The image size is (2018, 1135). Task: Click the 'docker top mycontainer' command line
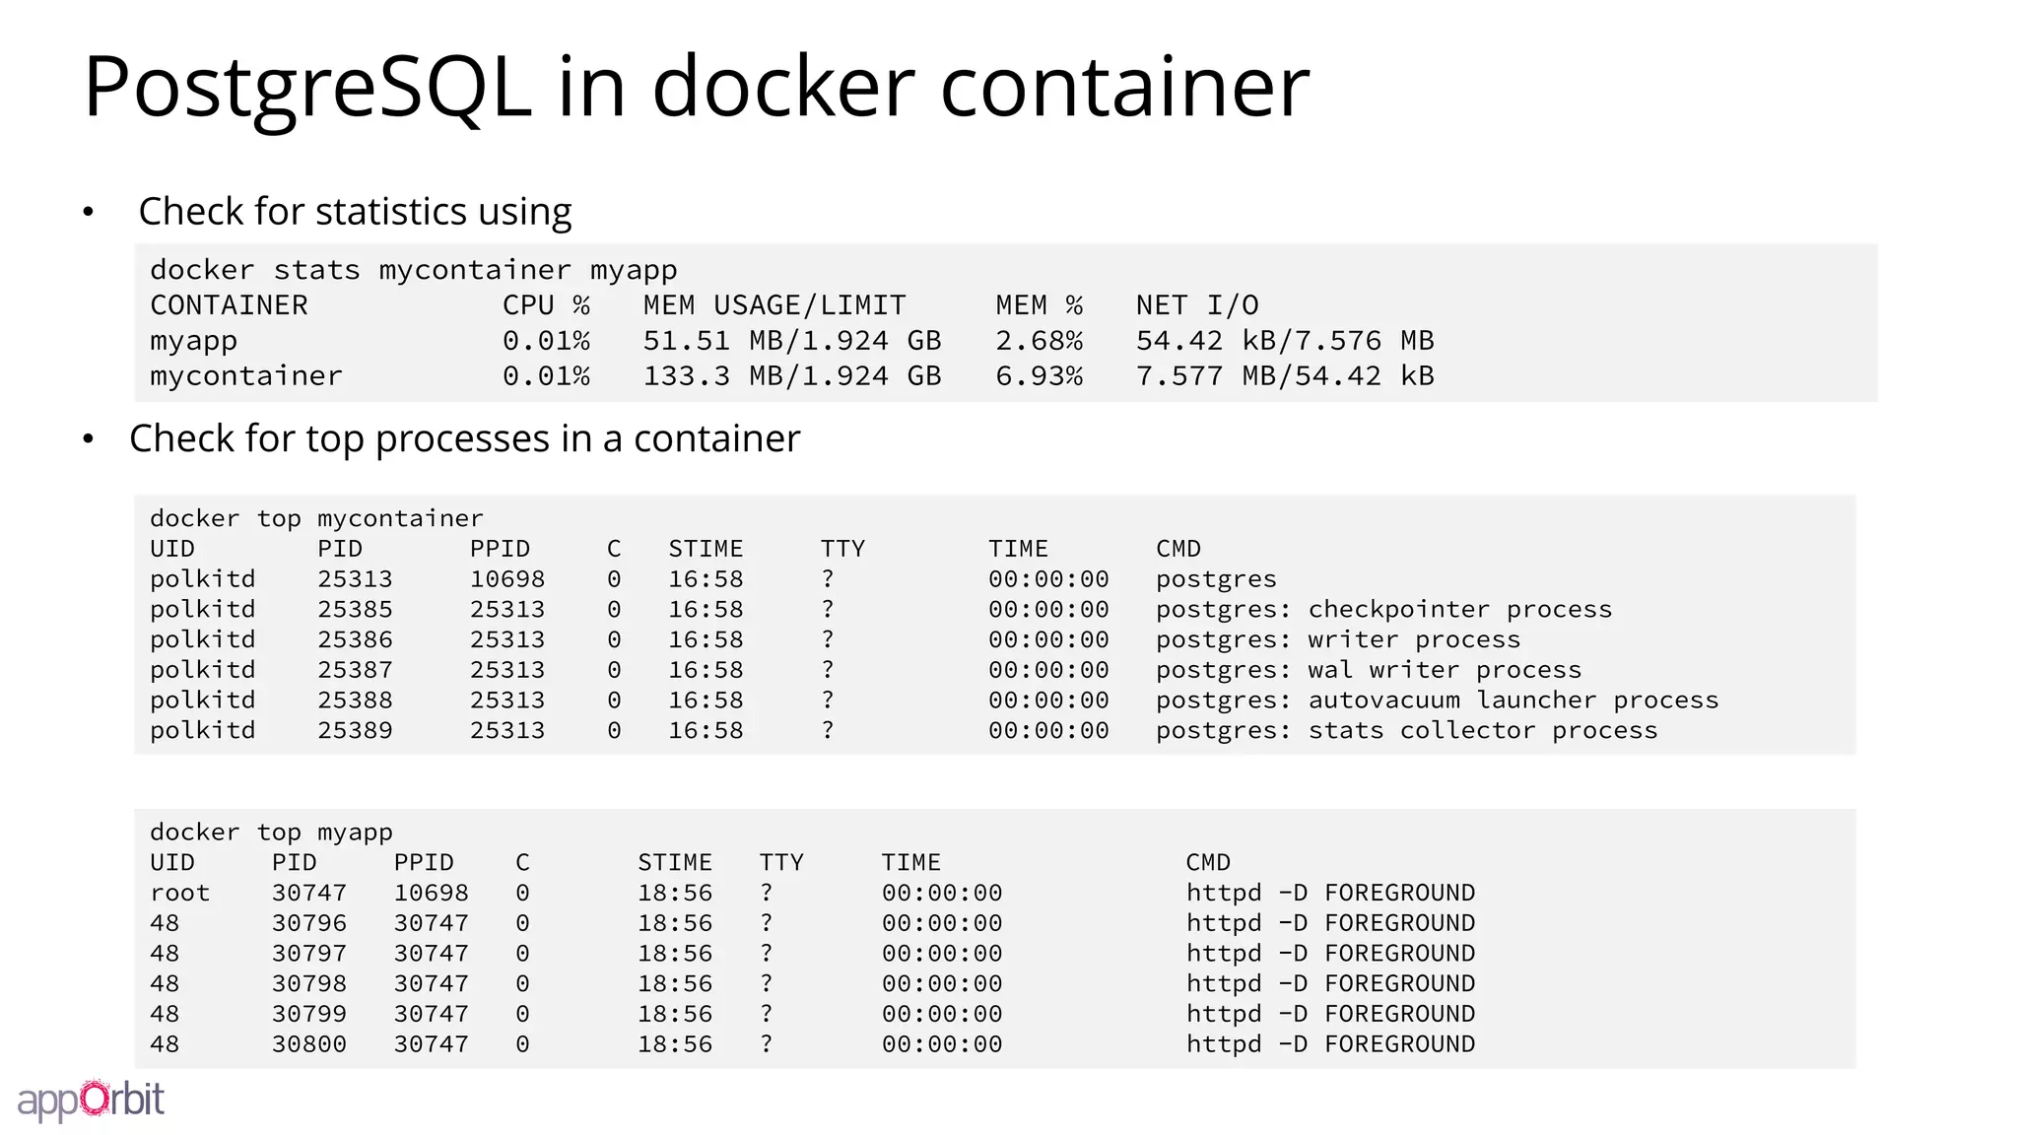316,519
